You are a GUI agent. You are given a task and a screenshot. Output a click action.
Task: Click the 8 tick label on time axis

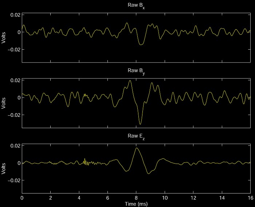coord(136,198)
